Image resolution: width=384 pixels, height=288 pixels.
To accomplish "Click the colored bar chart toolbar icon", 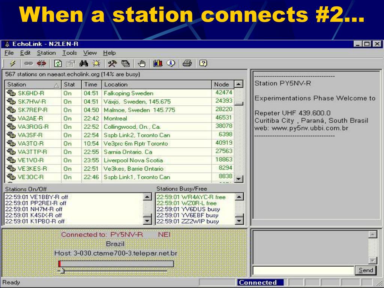I will click(x=158, y=63).
